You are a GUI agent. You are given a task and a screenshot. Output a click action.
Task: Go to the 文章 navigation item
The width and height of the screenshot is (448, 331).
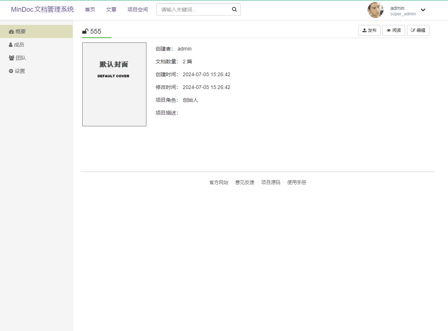click(x=111, y=10)
